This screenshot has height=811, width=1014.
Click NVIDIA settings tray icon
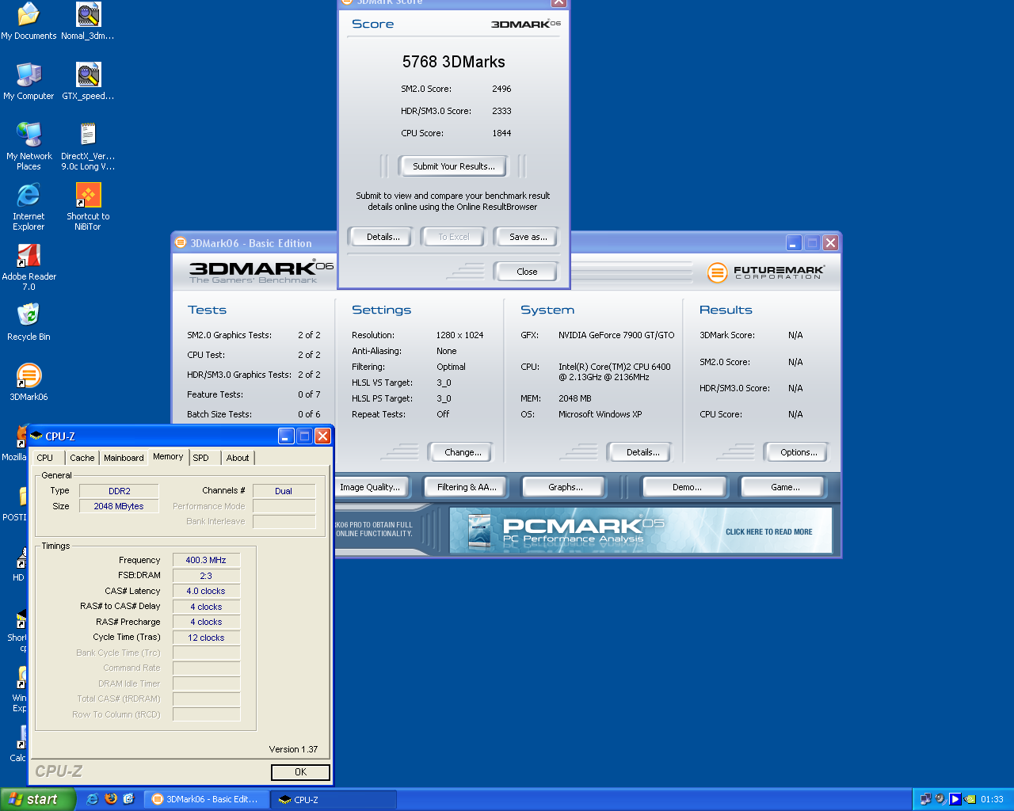click(970, 799)
